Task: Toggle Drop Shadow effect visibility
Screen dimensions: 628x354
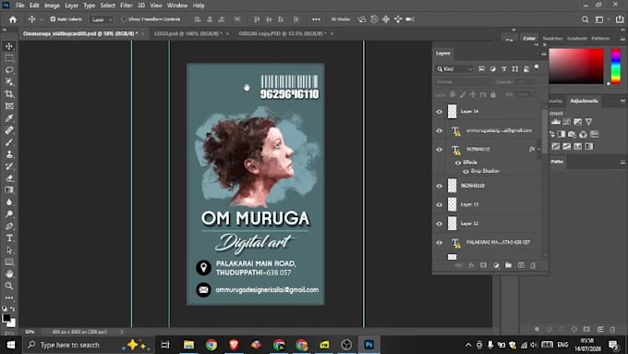Action: click(x=465, y=172)
